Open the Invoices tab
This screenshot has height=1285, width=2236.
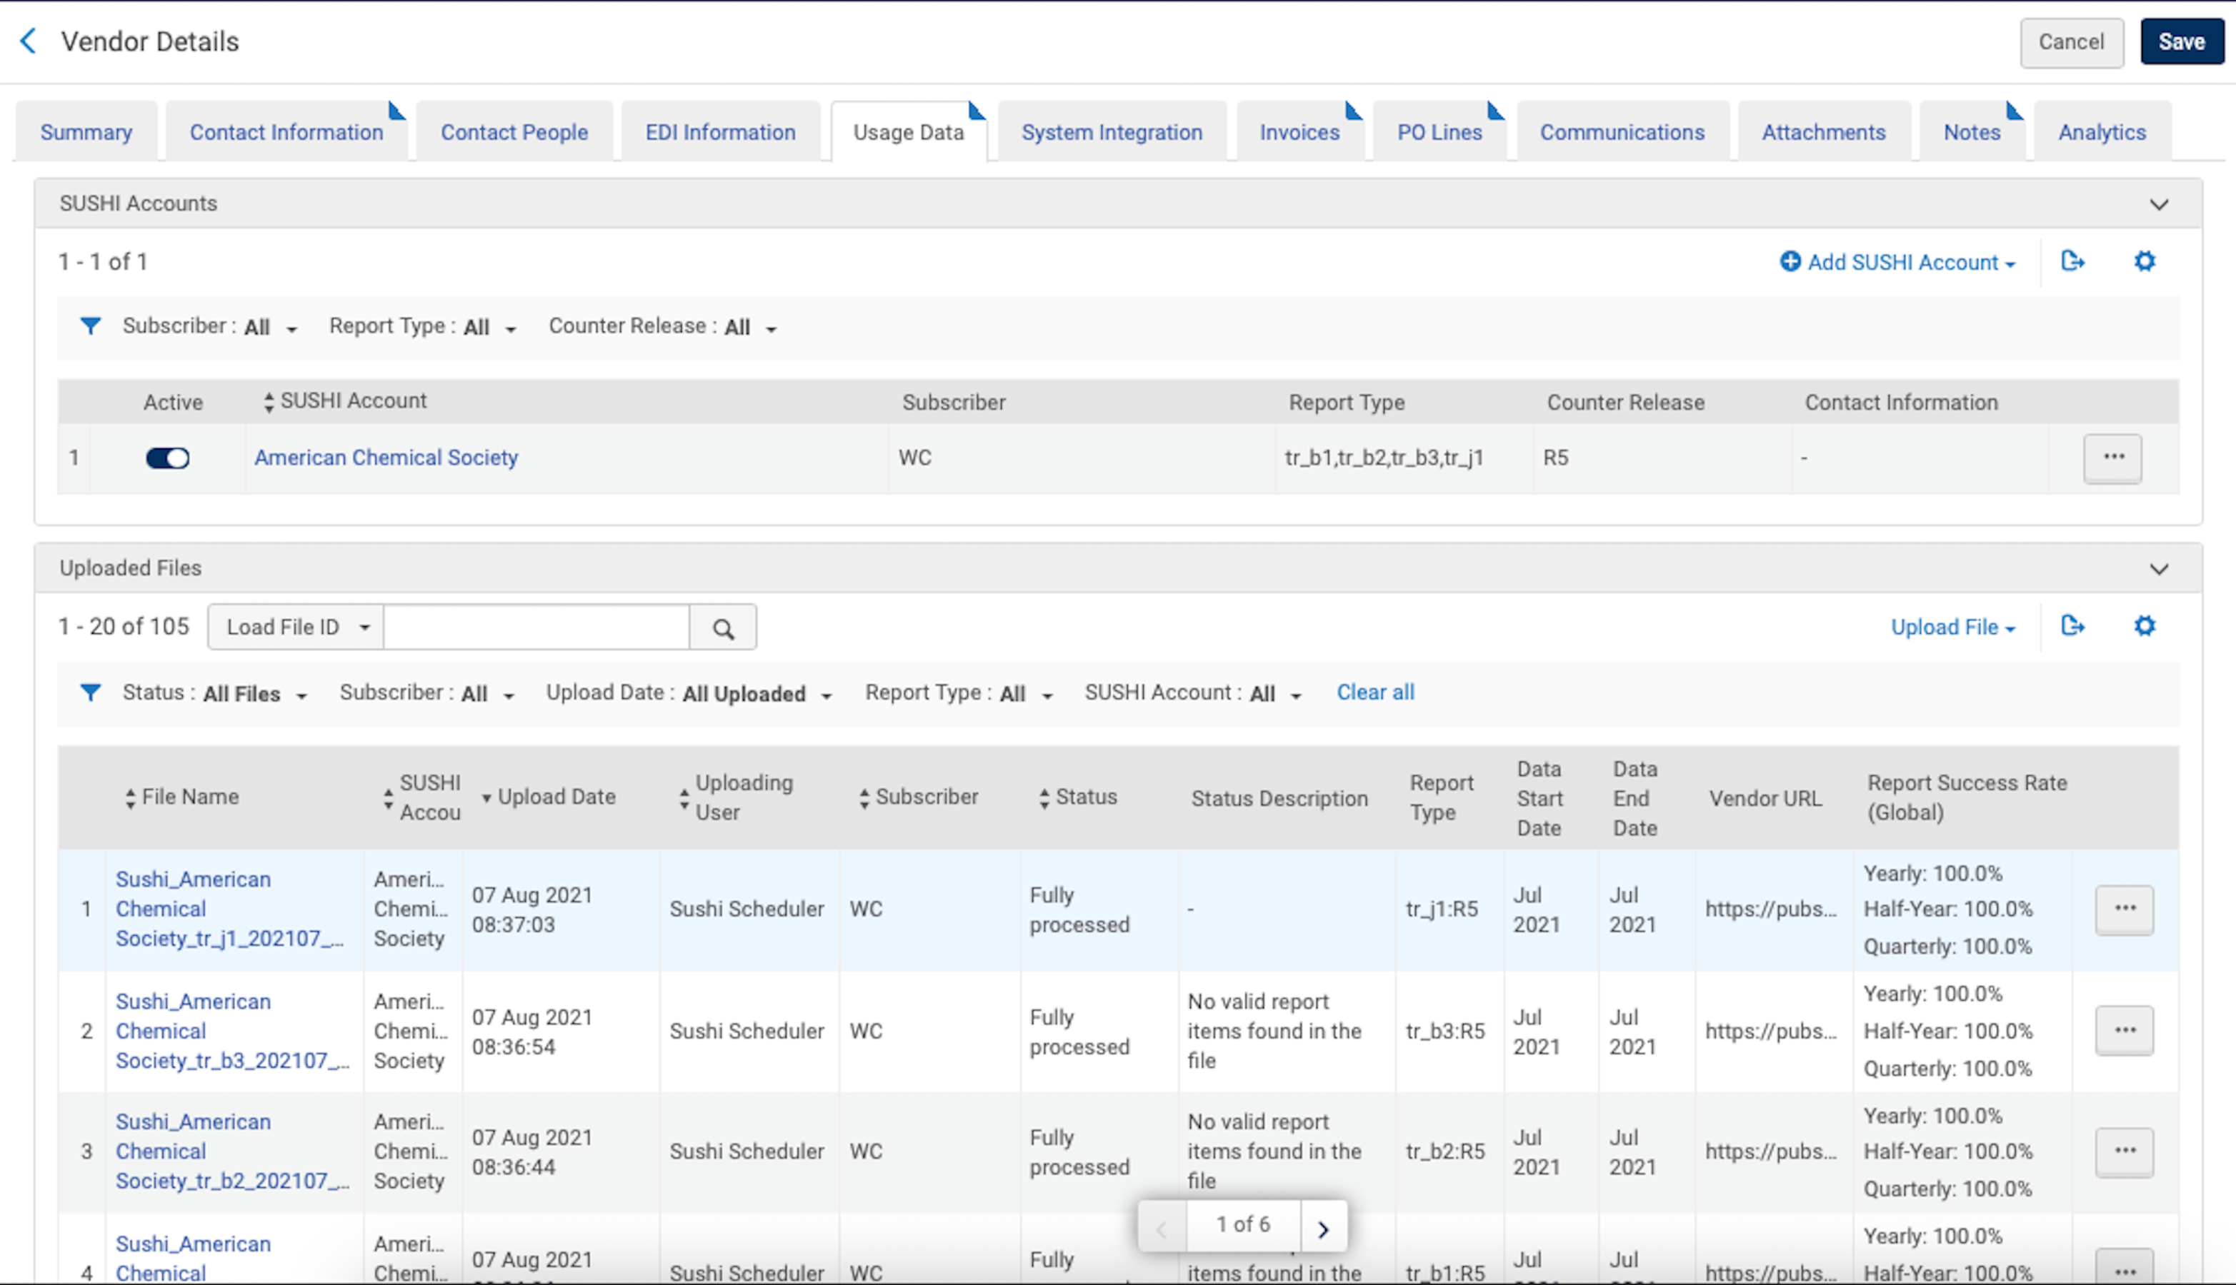[1299, 132]
